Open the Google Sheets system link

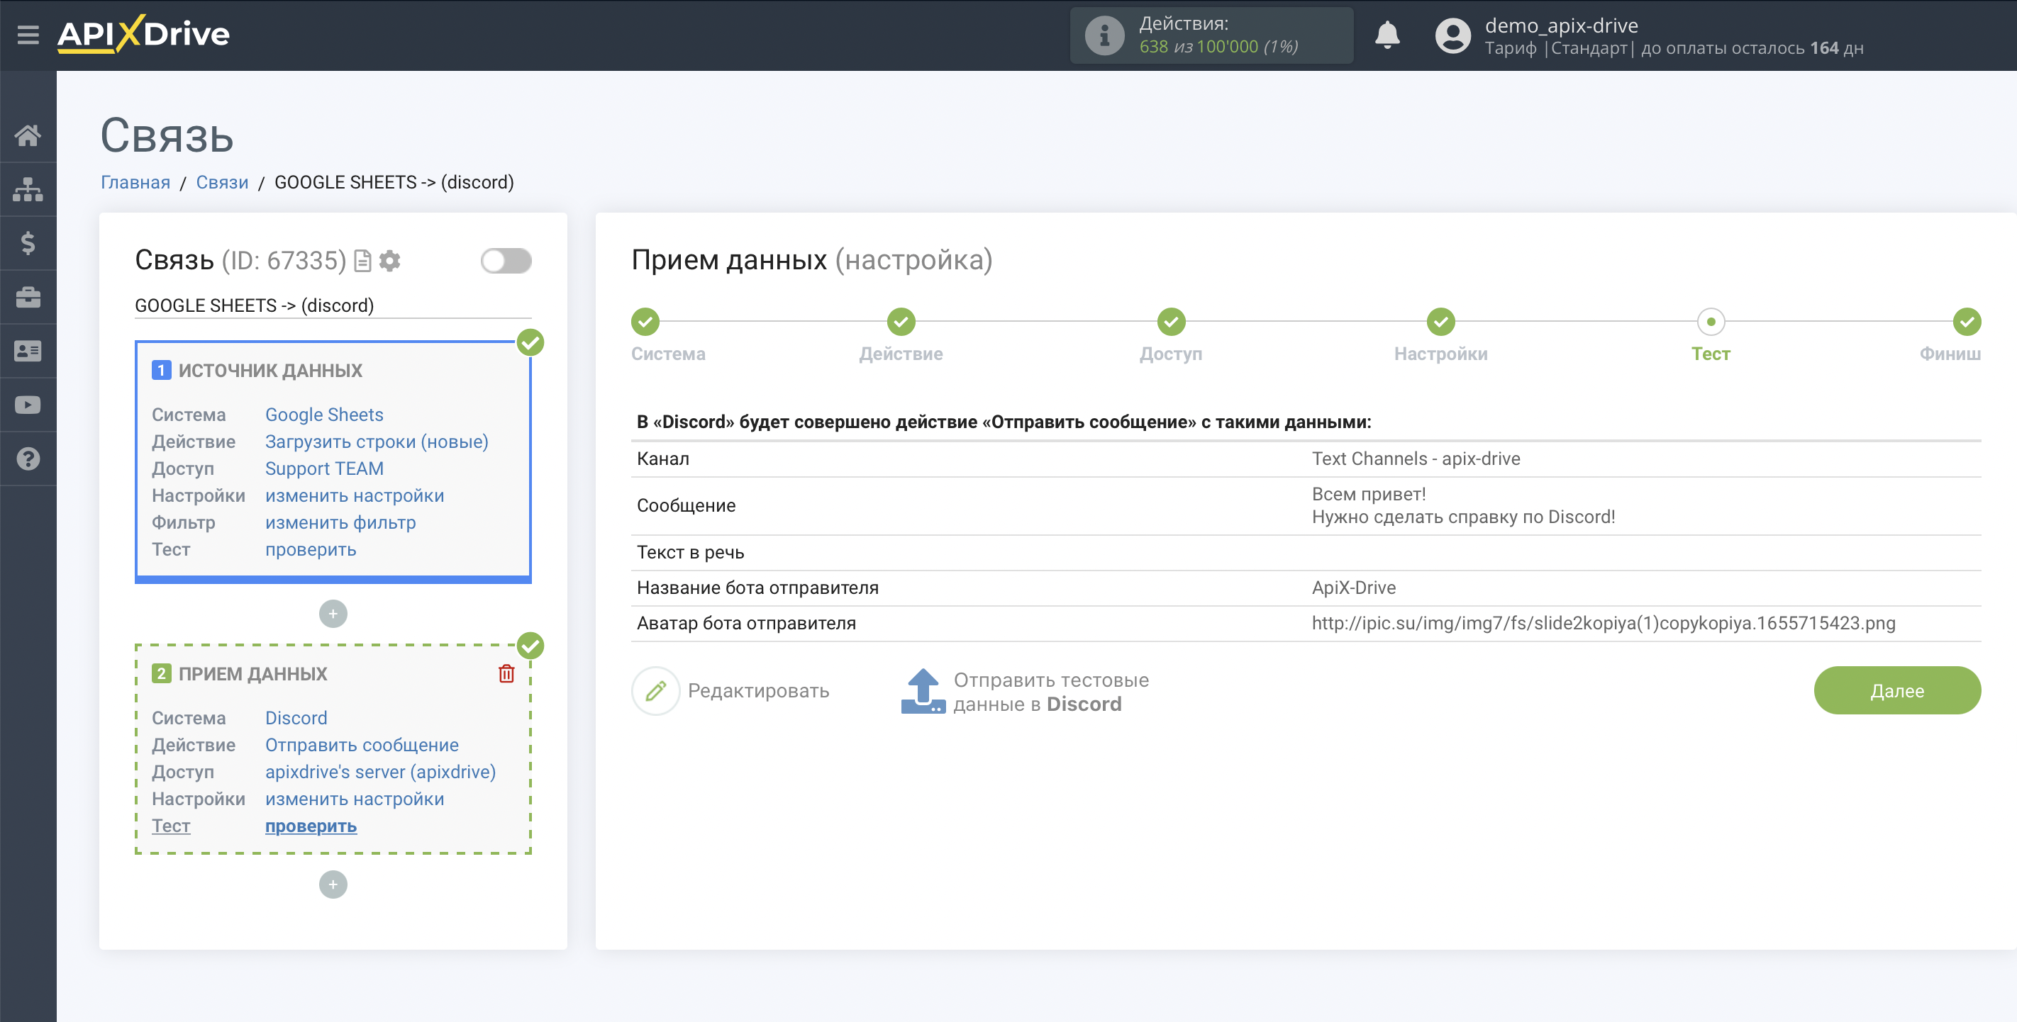(x=324, y=415)
